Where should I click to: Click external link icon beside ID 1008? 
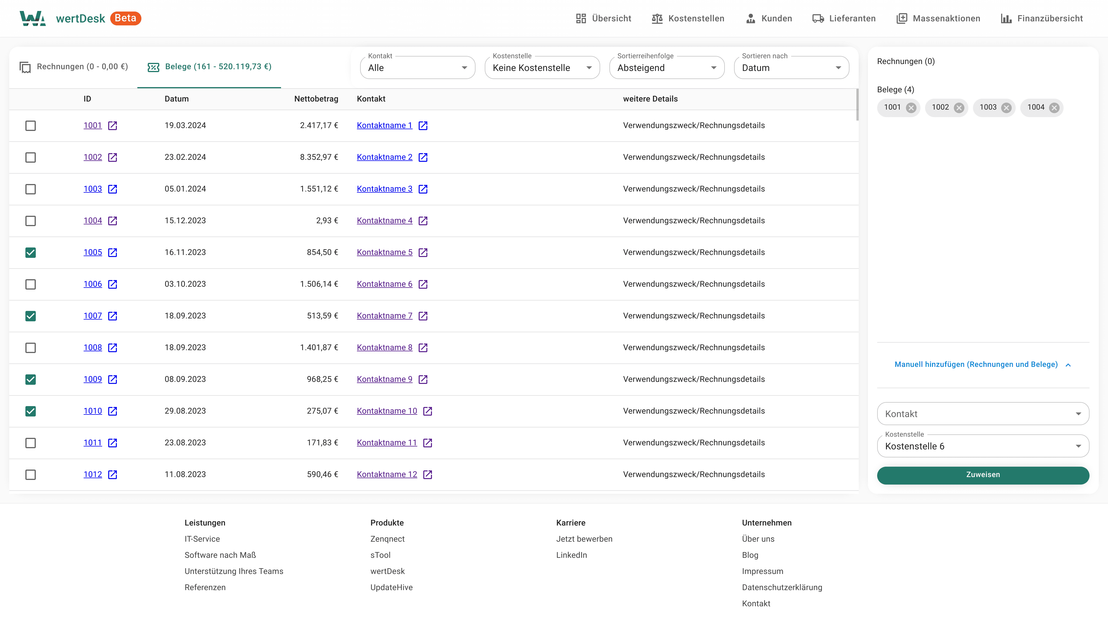[112, 348]
